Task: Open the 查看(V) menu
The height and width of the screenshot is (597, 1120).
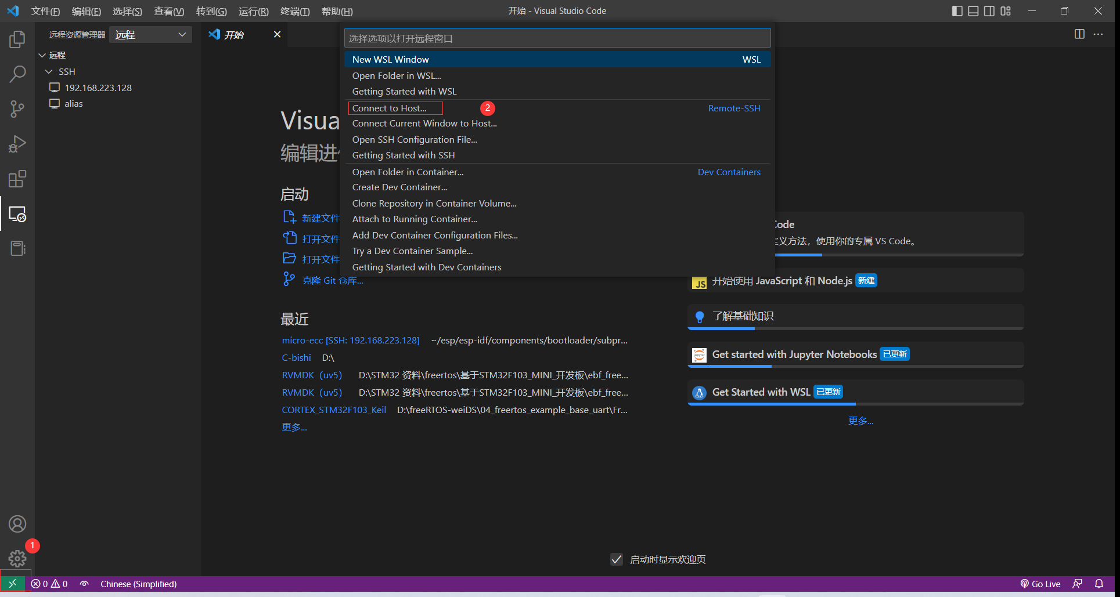Action: [x=169, y=11]
